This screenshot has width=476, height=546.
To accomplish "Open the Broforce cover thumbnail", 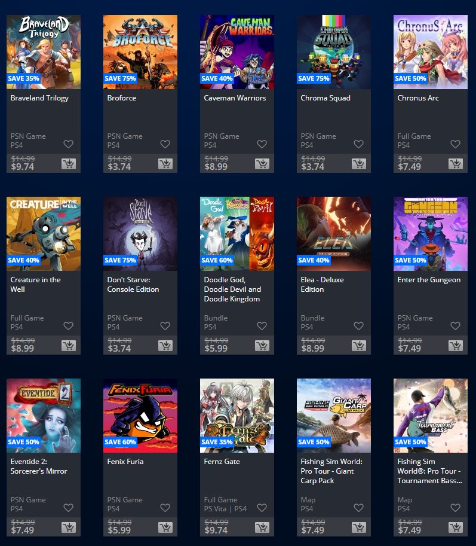I will (x=140, y=52).
